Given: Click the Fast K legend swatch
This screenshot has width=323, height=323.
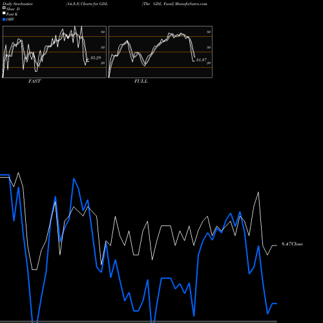Looking at the screenshot, I should pyautogui.click(x=4, y=13).
